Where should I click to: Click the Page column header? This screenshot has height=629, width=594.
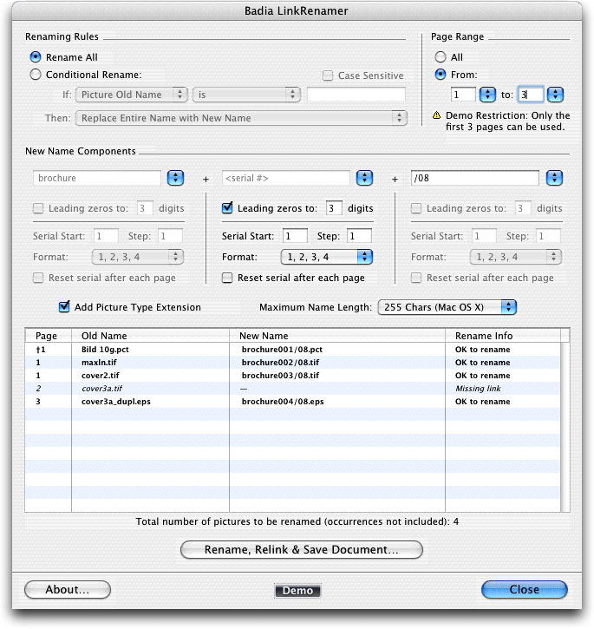(49, 336)
